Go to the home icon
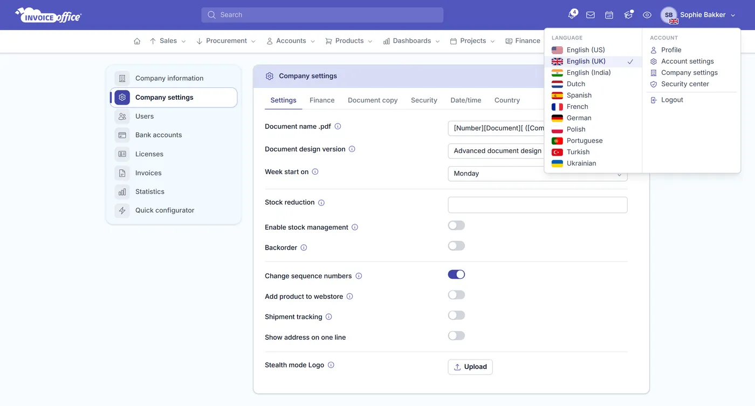Viewport: 755px width, 406px height. click(x=137, y=41)
